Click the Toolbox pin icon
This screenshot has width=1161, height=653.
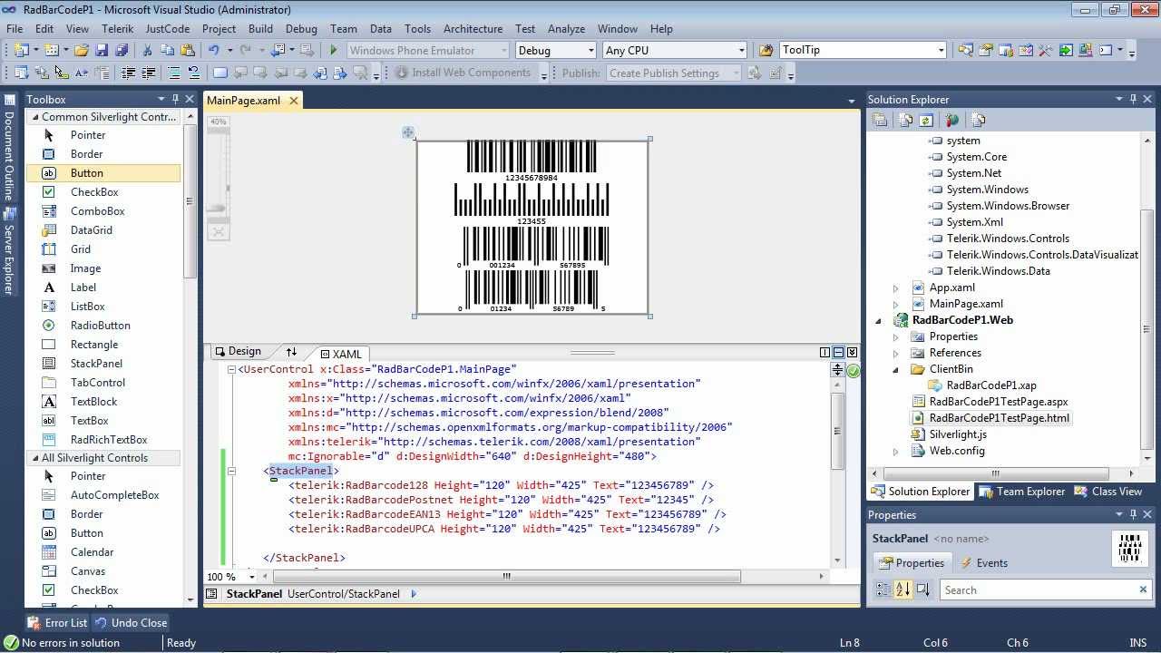click(x=174, y=99)
